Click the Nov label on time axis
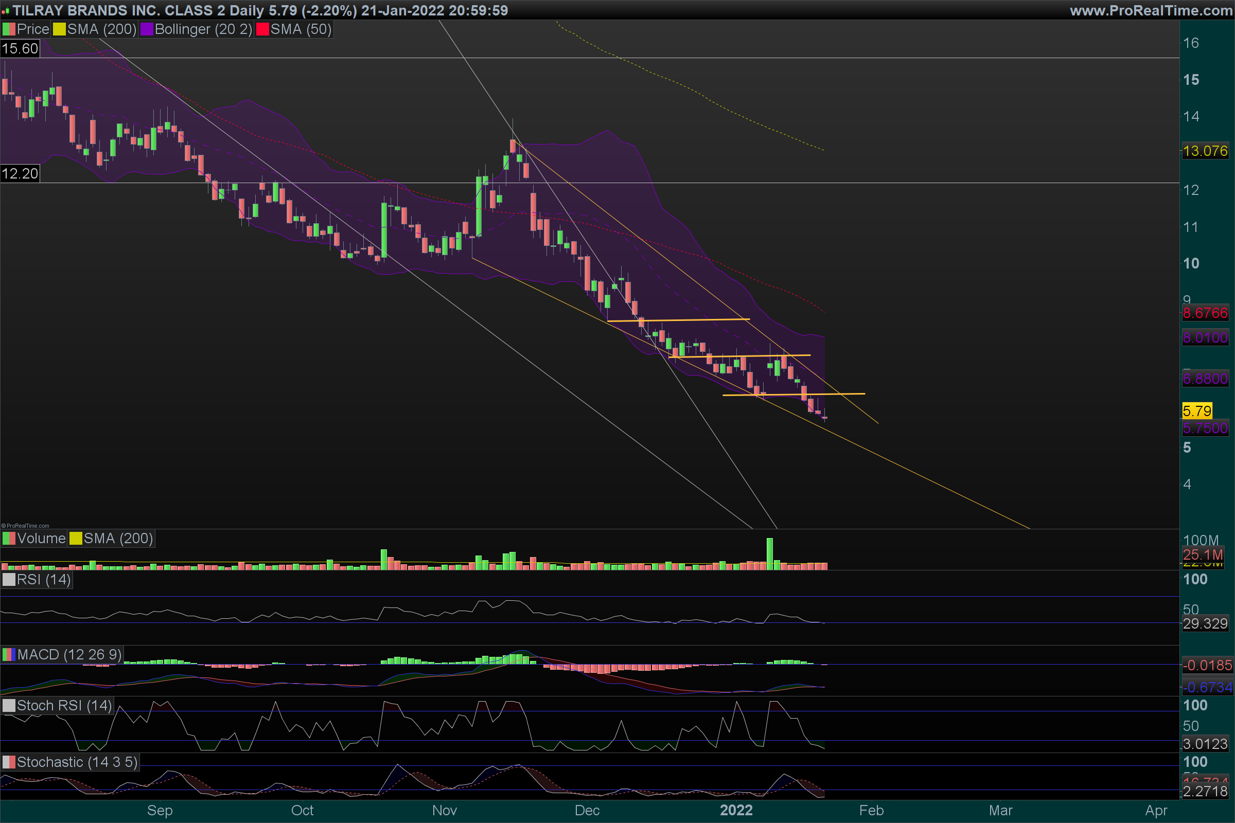Viewport: 1235px width, 823px height. (x=444, y=811)
